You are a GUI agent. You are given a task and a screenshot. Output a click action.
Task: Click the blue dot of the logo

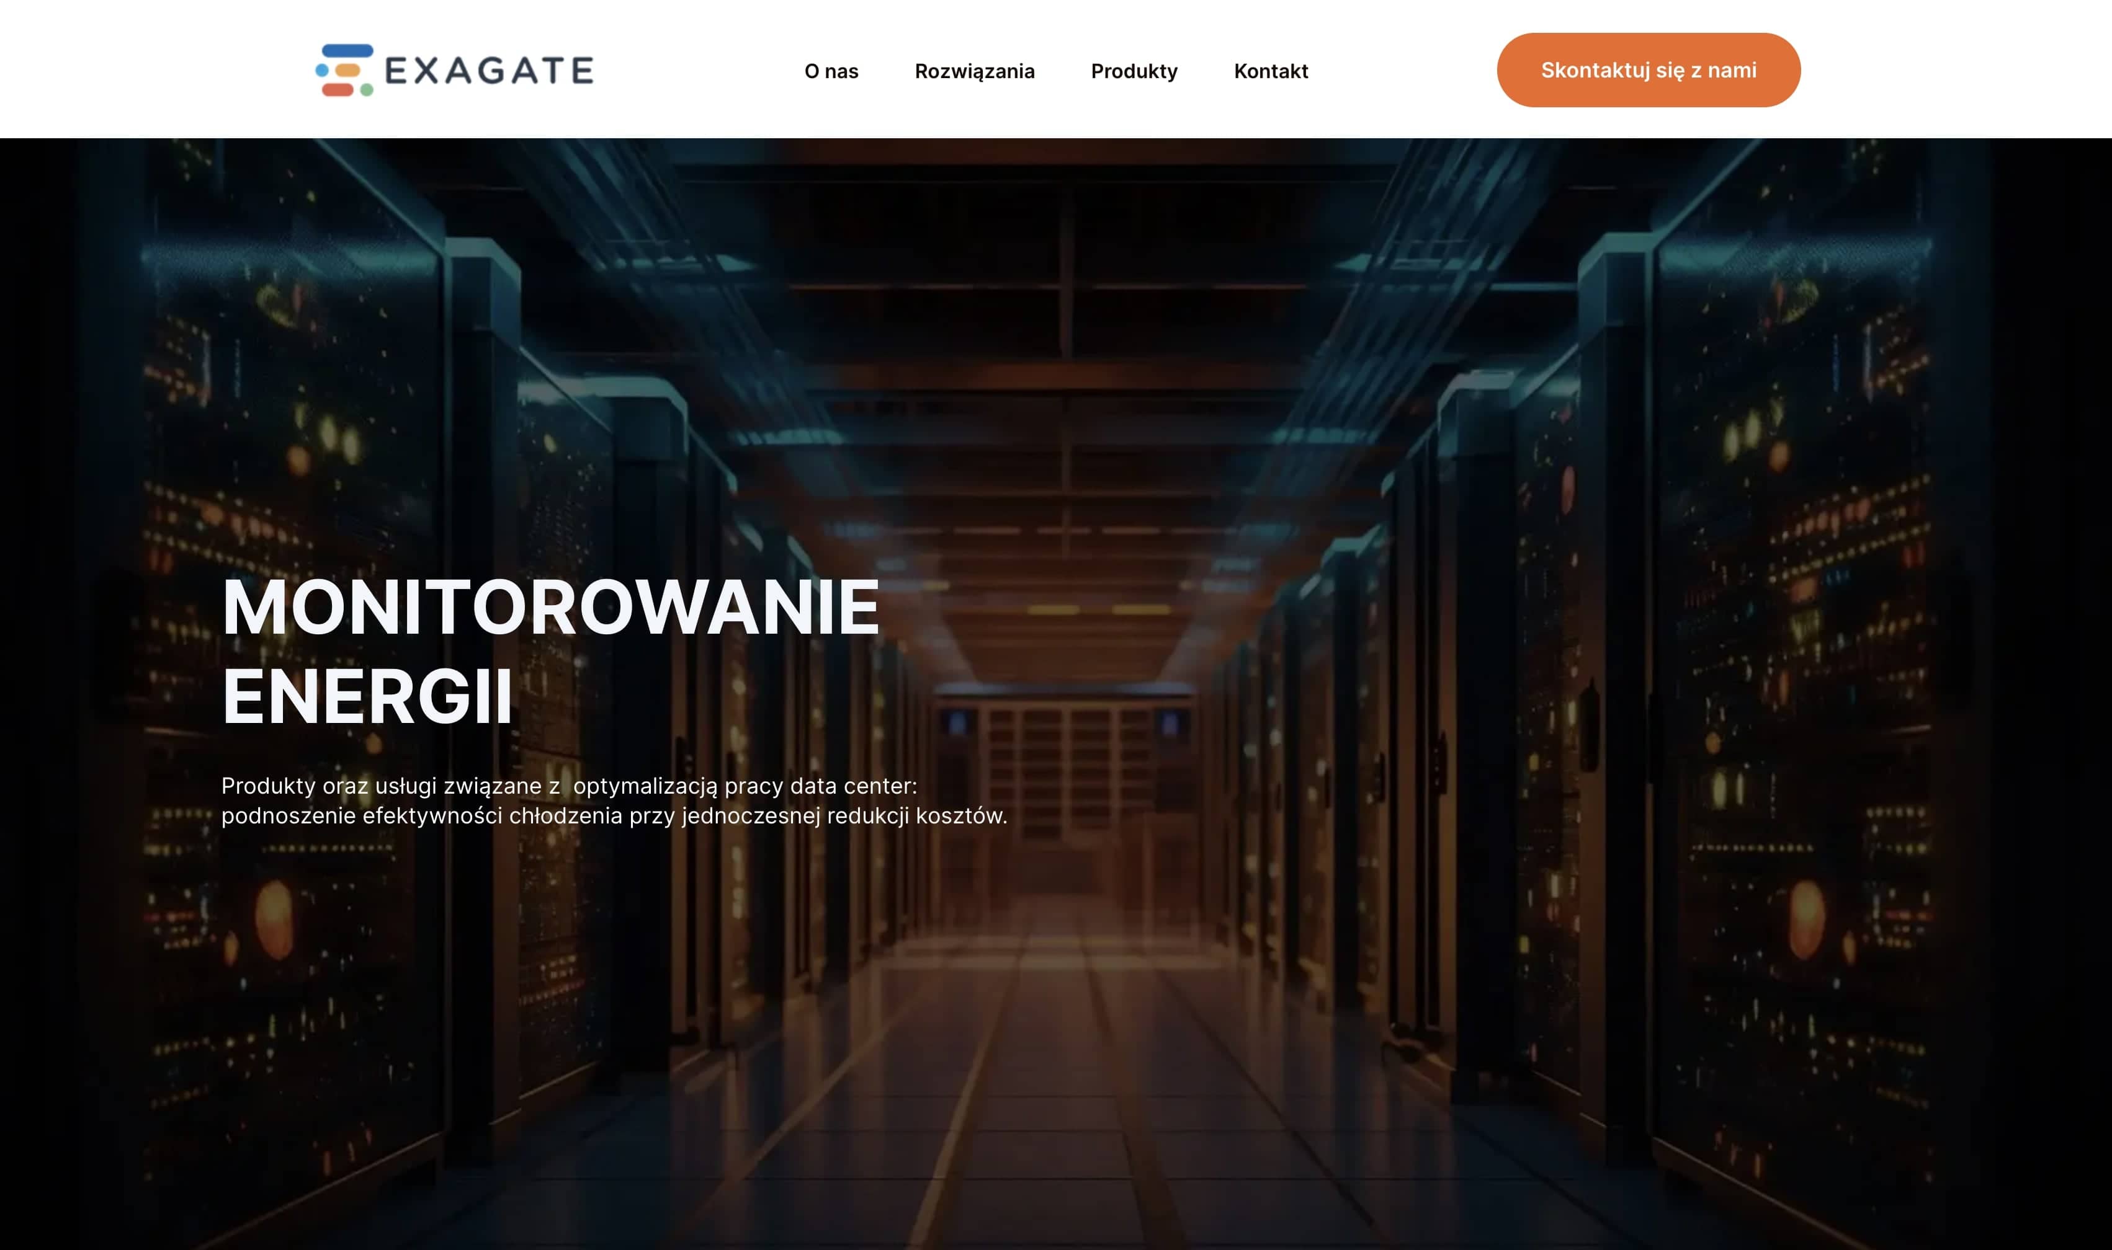click(x=323, y=71)
